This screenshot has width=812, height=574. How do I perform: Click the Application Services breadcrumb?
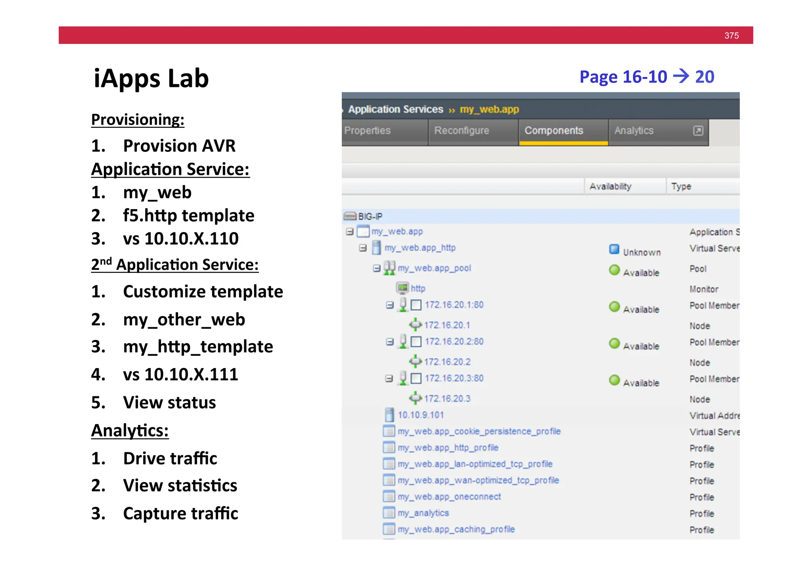coord(395,109)
